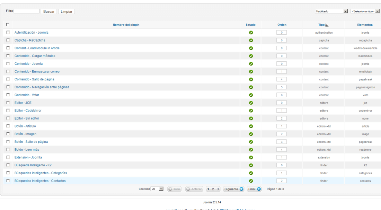The width and height of the screenshot is (381, 210).
Task: Tick checkbox for Captcha - ReCaptcha
Action: [8, 40]
